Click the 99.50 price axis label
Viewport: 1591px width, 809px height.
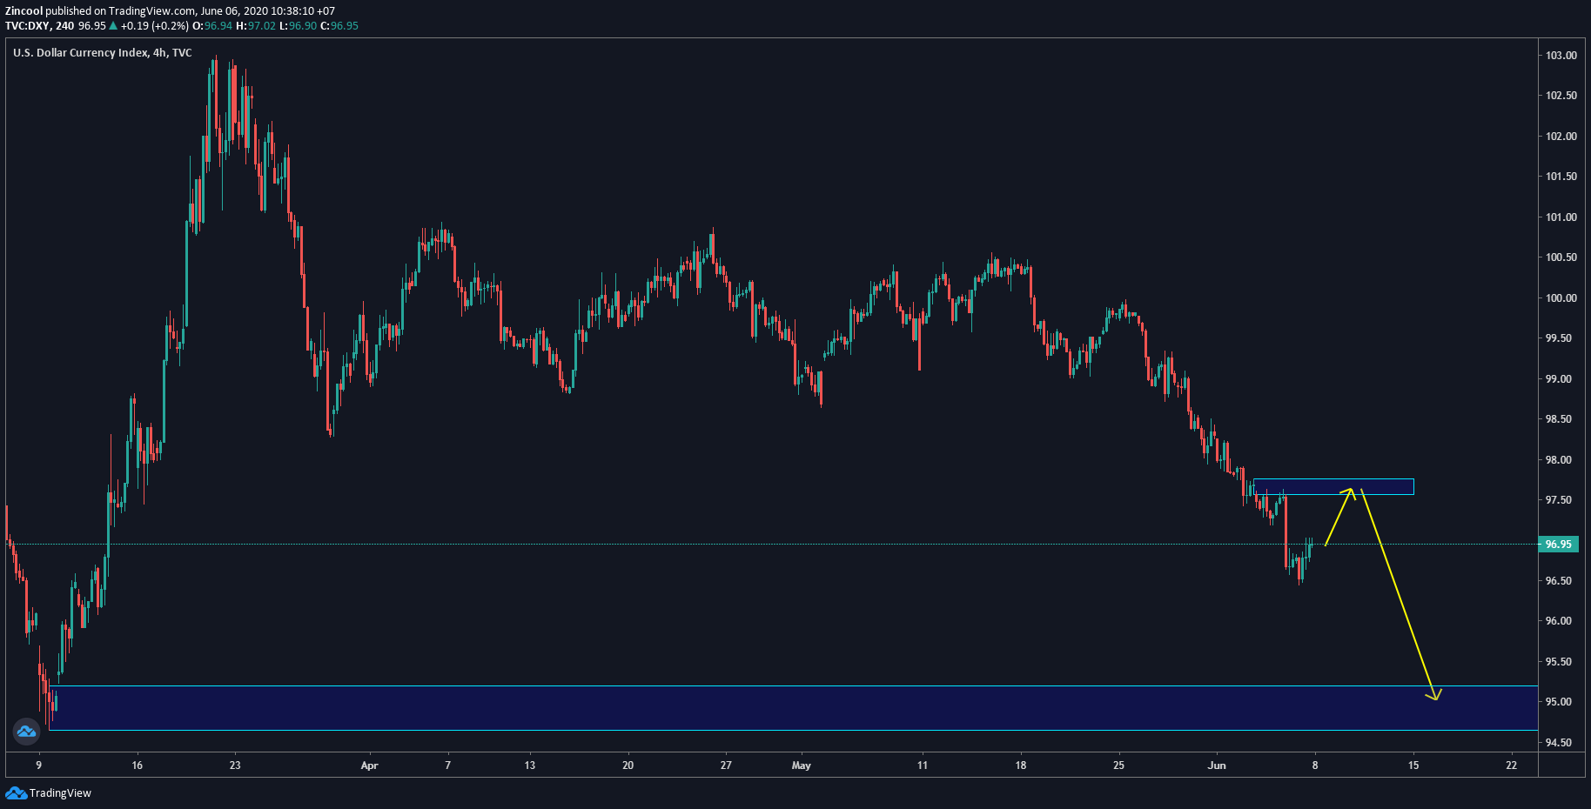pos(1558,338)
